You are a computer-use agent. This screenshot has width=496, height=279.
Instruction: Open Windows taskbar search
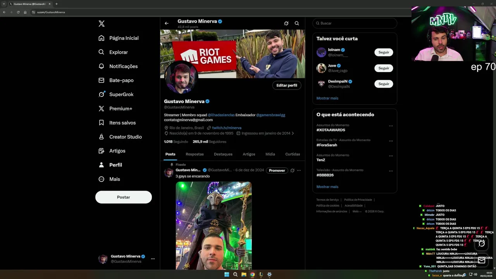tap(235, 274)
